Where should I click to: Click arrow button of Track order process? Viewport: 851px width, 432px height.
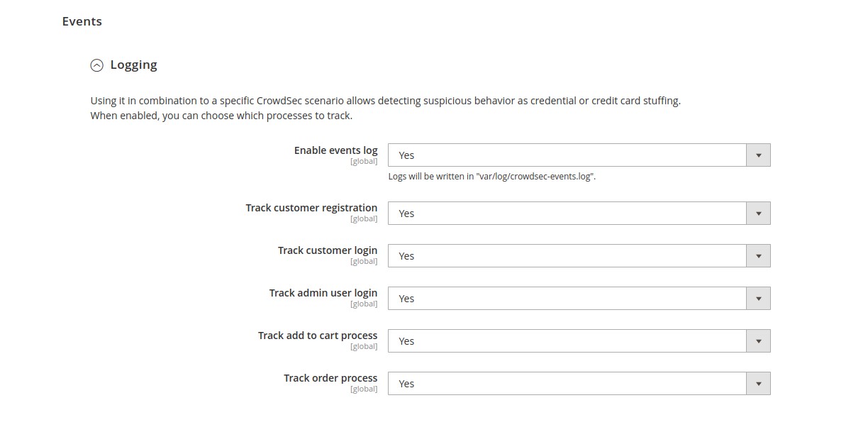coord(758,384)
